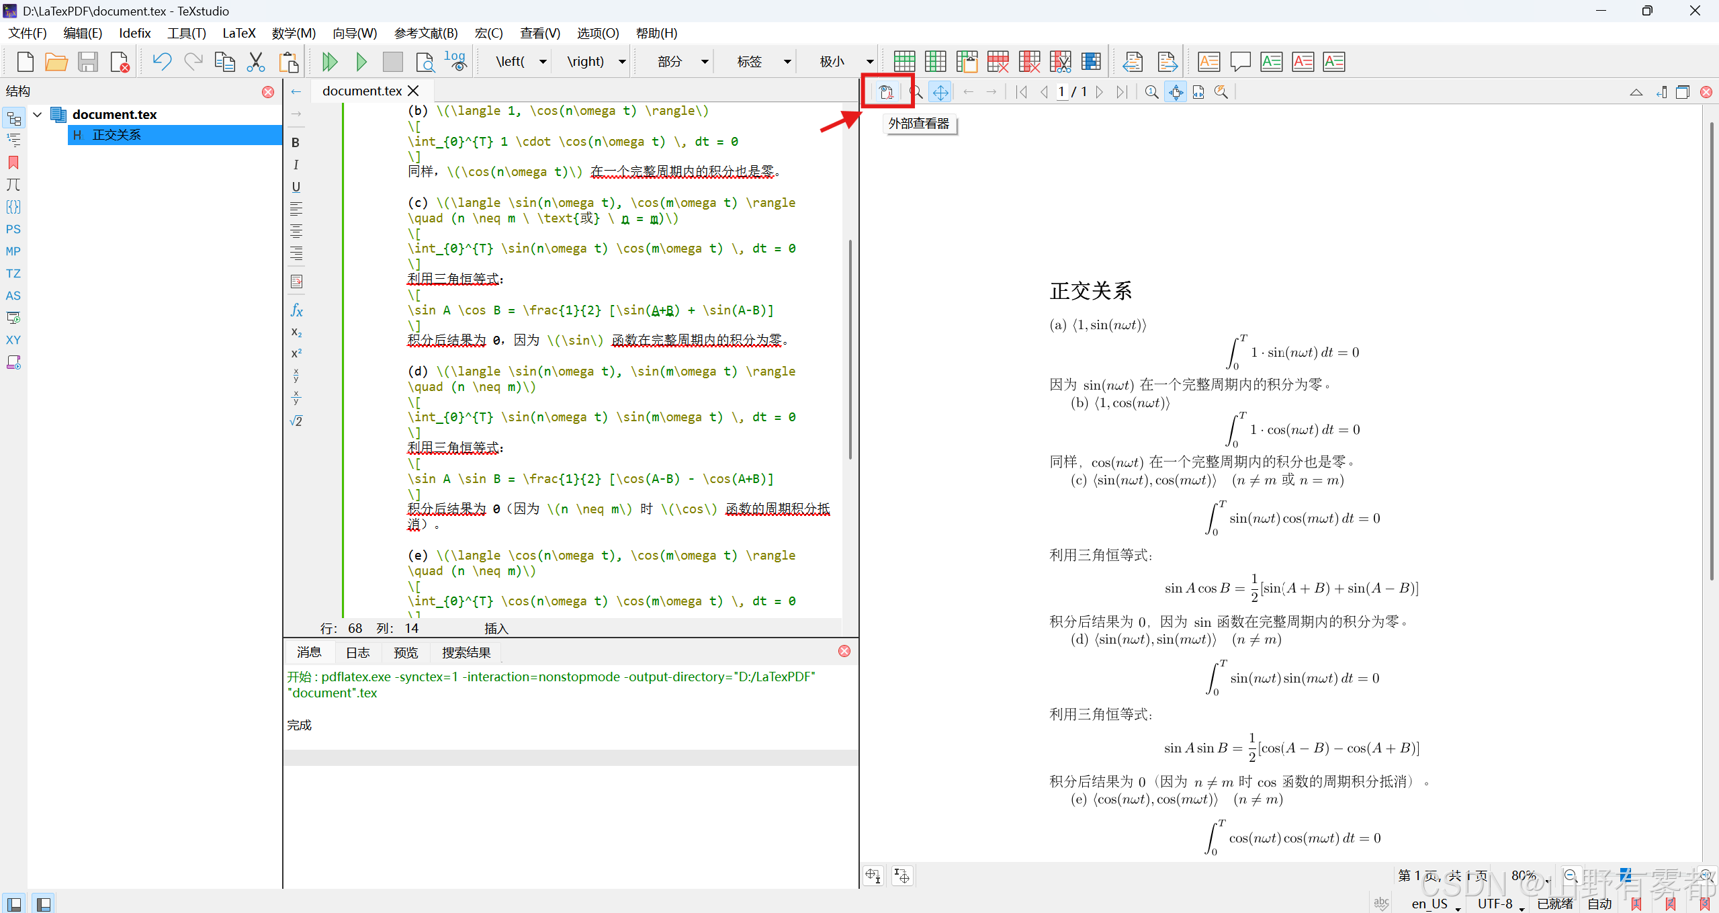
Task: Open the \left( delimiter dropdown
Action: 543,62
